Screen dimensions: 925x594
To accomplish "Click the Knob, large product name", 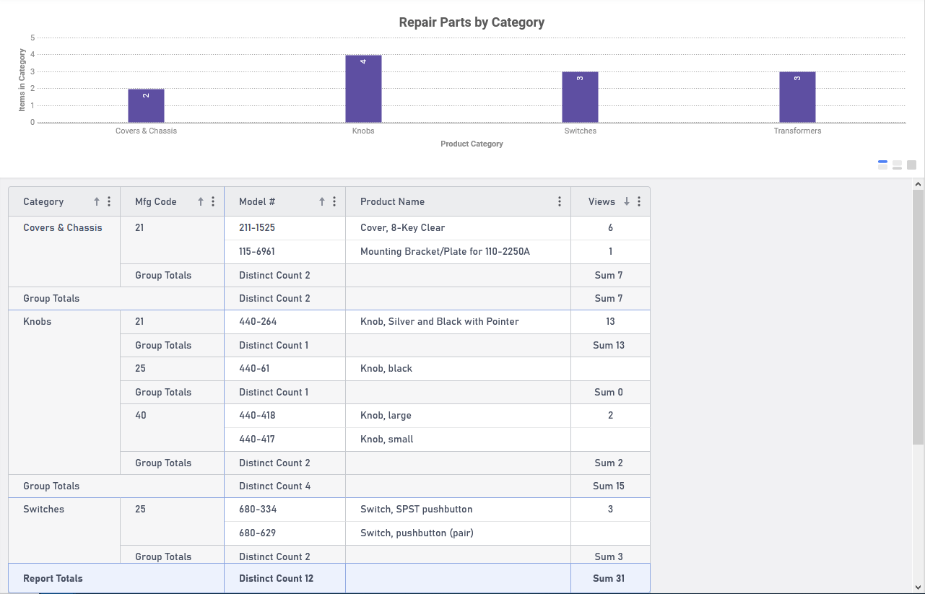I will pos(386,415).
